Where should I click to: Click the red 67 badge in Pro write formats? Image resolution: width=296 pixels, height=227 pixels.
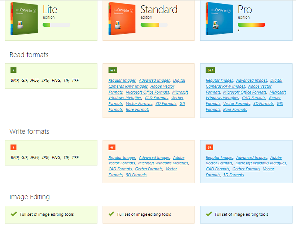coord(209,147)
